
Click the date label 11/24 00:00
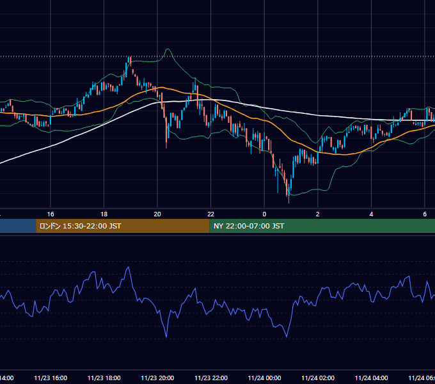tap(264, 378)
